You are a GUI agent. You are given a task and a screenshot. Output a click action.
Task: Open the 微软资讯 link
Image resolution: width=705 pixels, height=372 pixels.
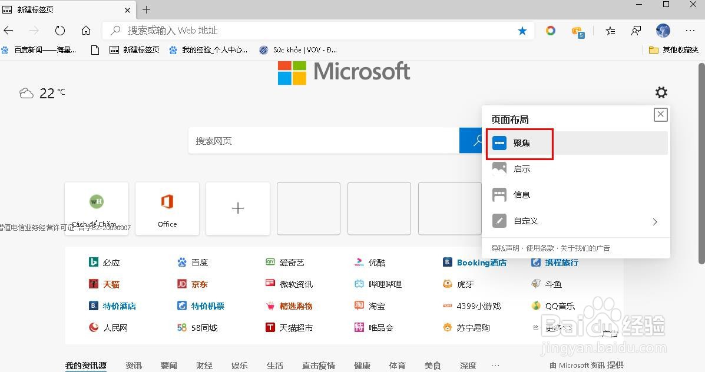(x=289, y=284)
